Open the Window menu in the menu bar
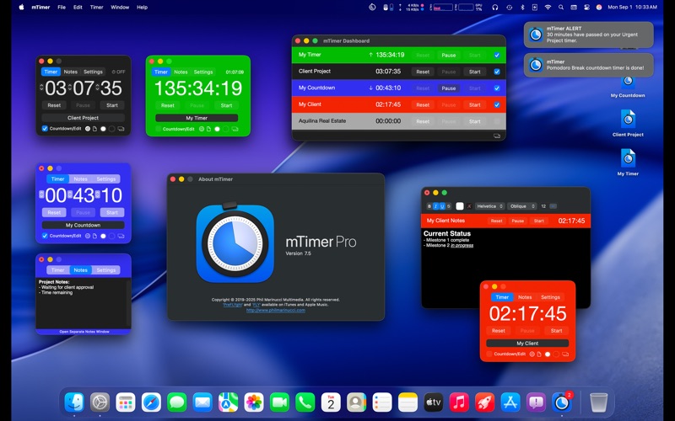Screen dimensions: 675x421 (x=120, y=7)
